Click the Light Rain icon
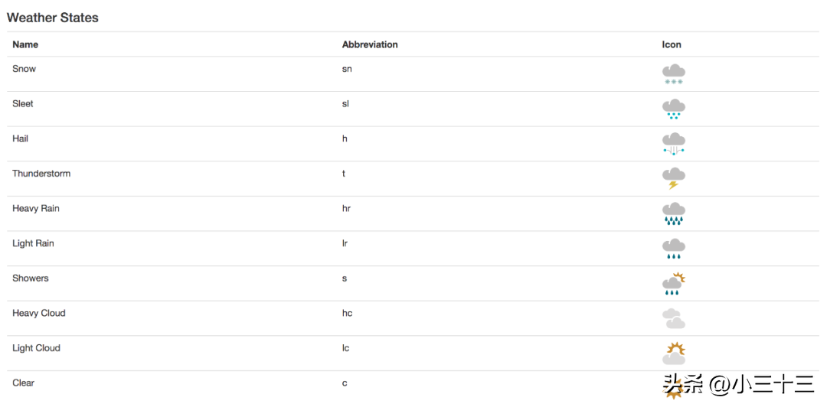Viewport: 827px width, 407px height. pyautogui.click(x=674, y=249)
